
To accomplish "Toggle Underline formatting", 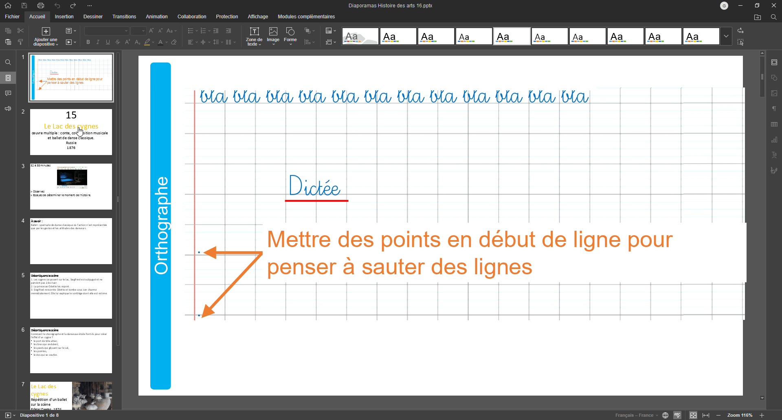I will pyautogui.click(x=108, y=42).
